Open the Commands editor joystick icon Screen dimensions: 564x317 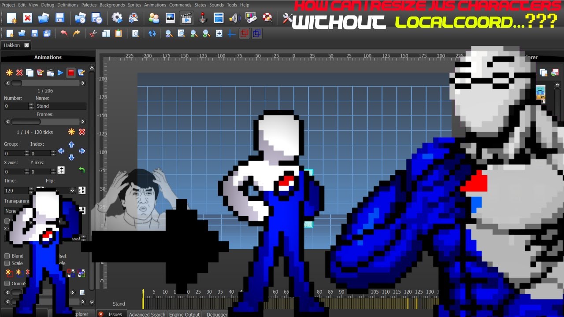203,18
